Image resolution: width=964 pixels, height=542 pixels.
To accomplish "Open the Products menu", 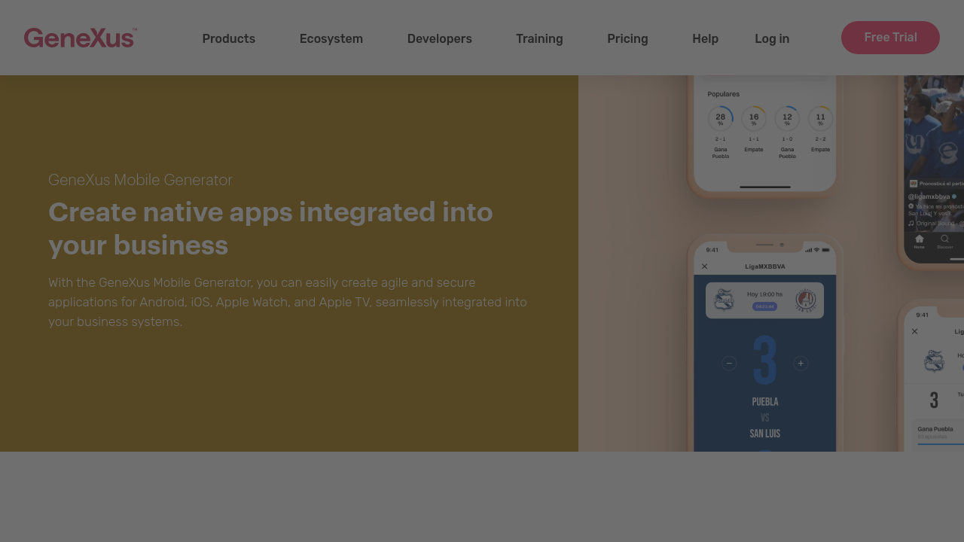I will [229, 38].
